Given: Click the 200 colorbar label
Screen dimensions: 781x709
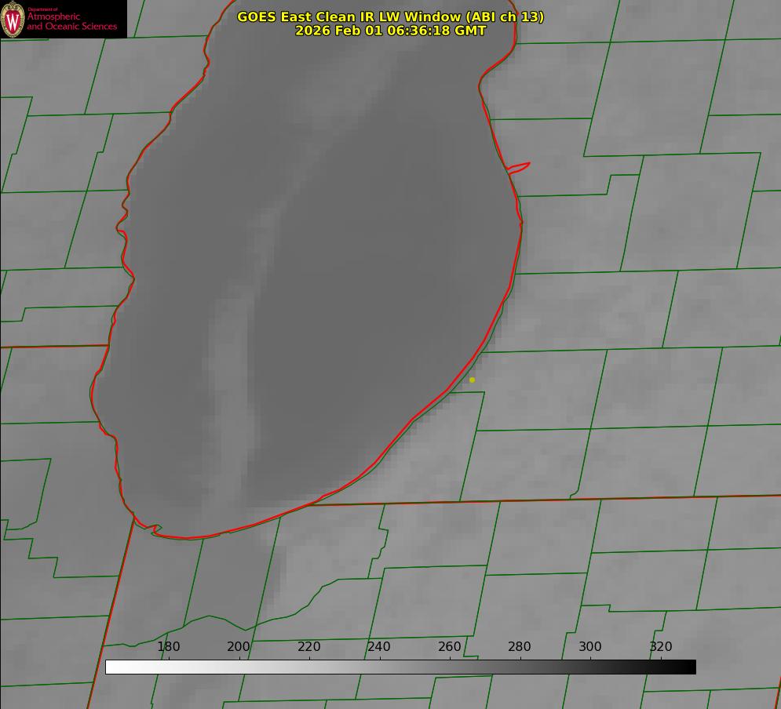Looking at the screenshot, I should point(239,646).
